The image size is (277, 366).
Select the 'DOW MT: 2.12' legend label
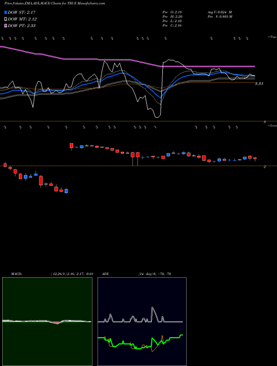coord(22,19)
